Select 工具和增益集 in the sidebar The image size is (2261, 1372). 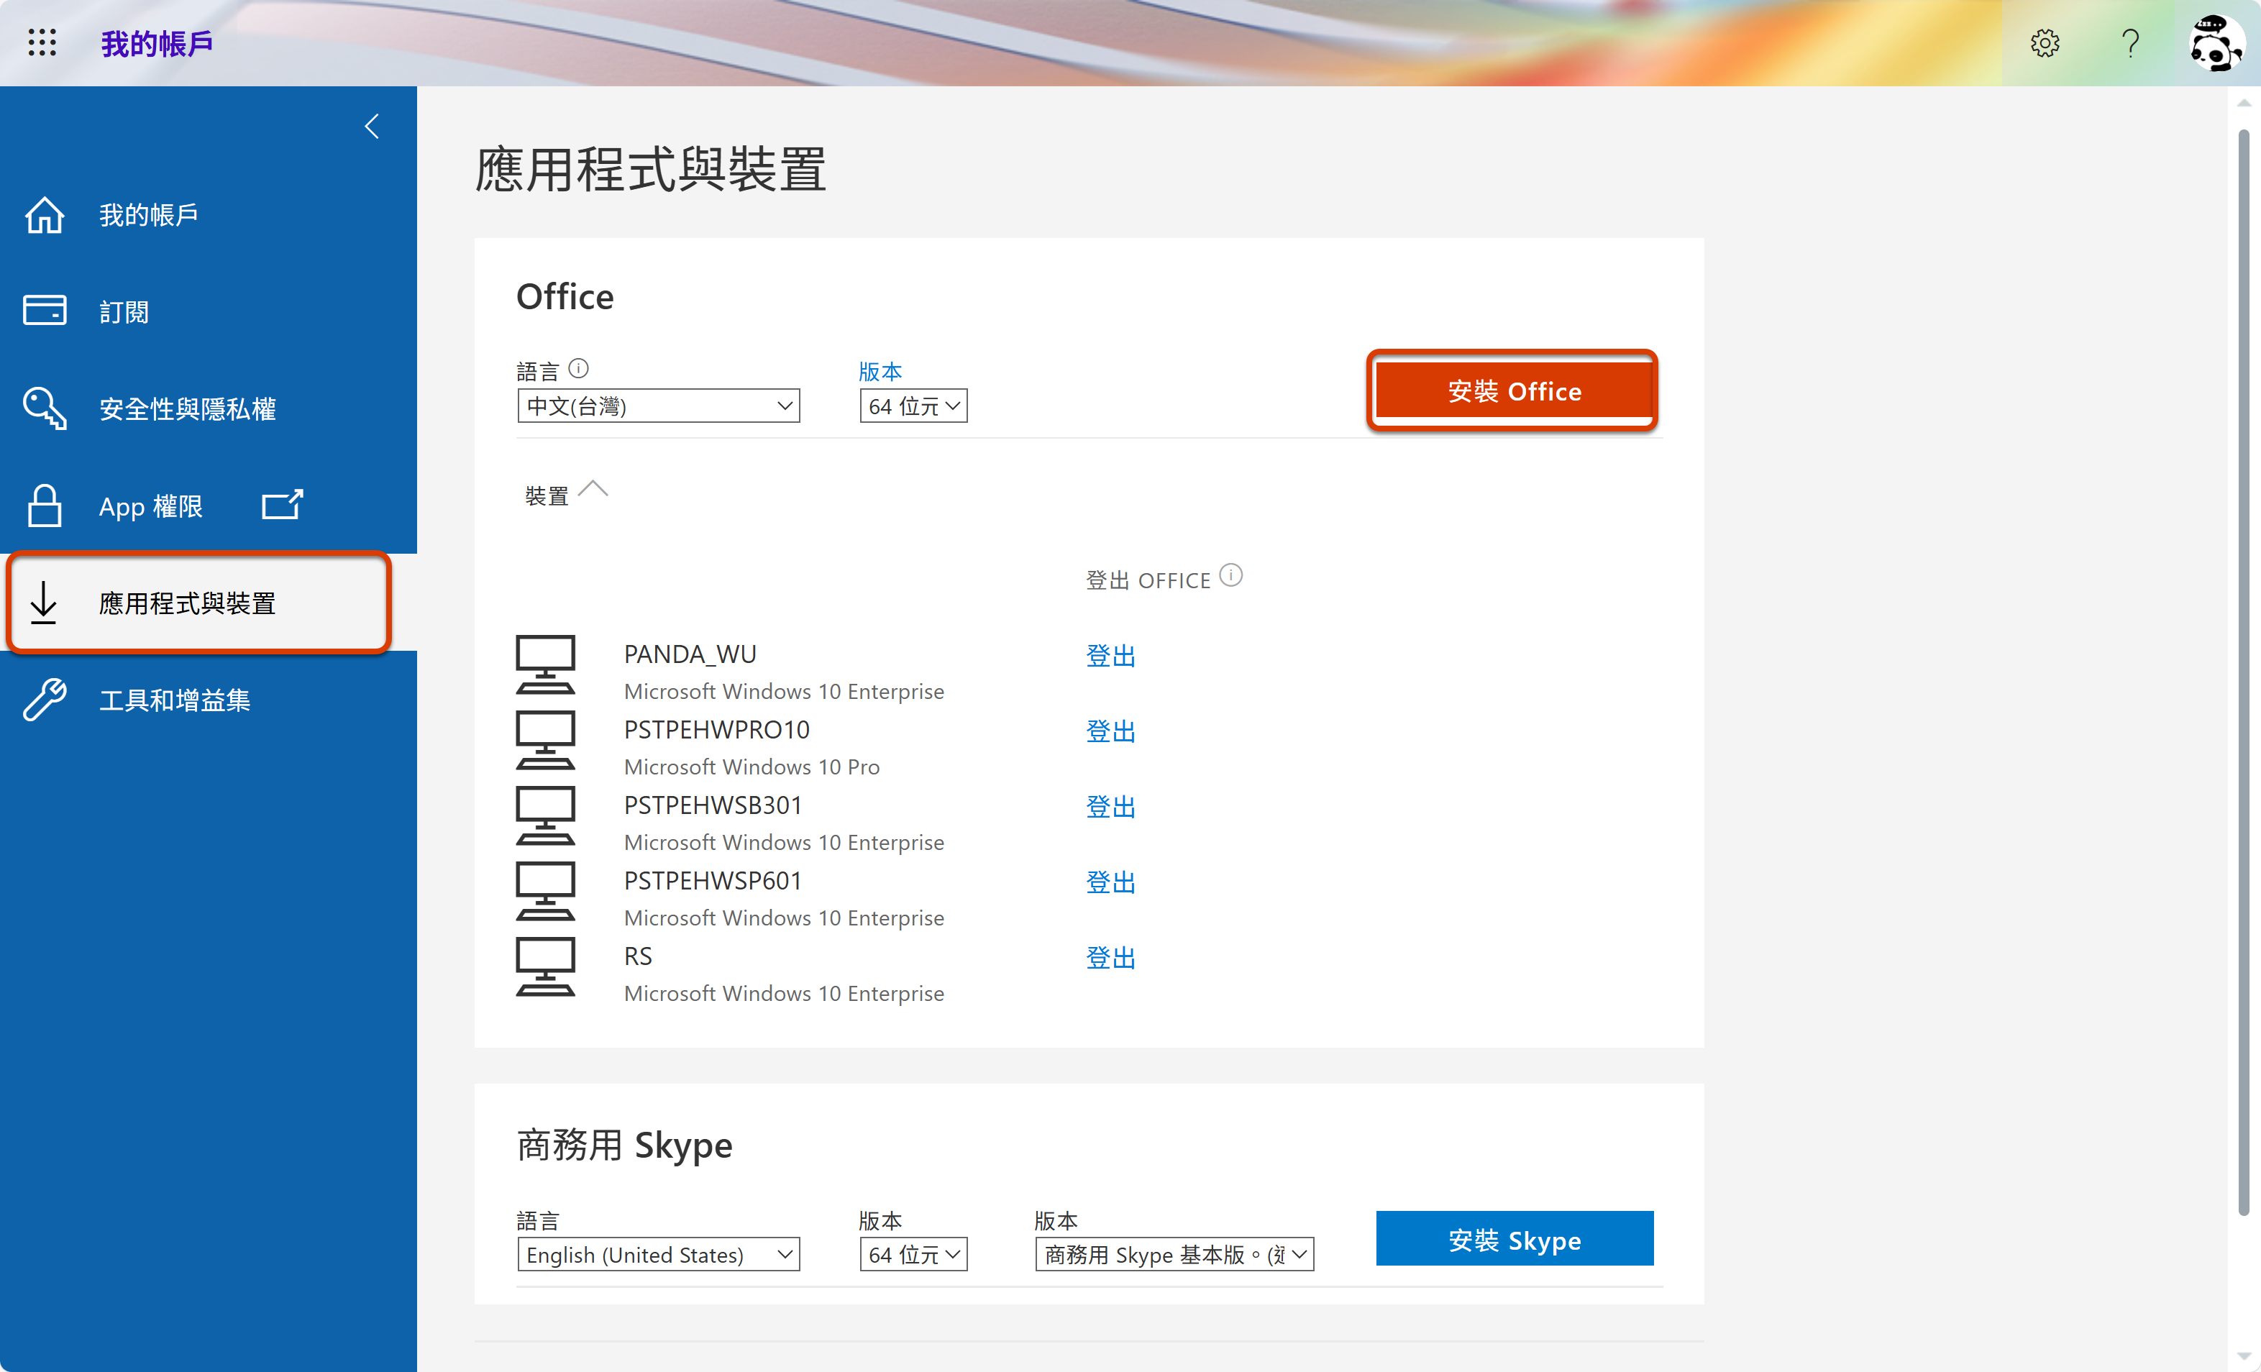[174, 700]
